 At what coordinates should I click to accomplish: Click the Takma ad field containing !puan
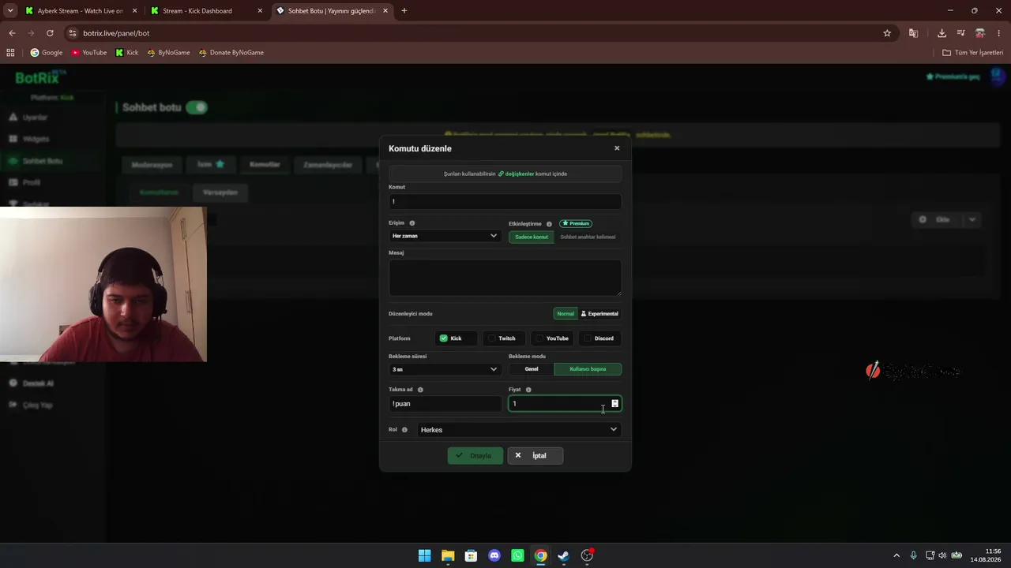tap(445, 404)
